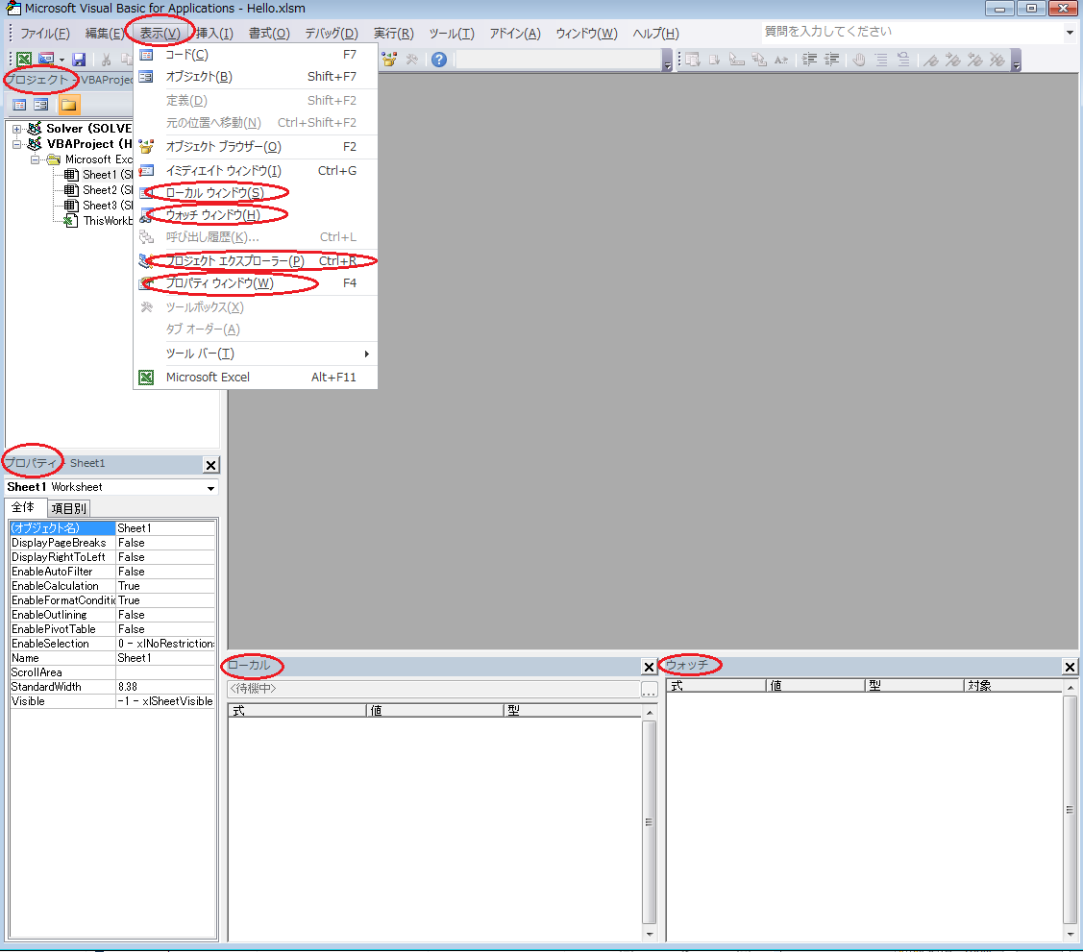The width and height of the screenshot is (1083, 952).
Task: Select the EnableCalculation property row
Action: point(112,586)
